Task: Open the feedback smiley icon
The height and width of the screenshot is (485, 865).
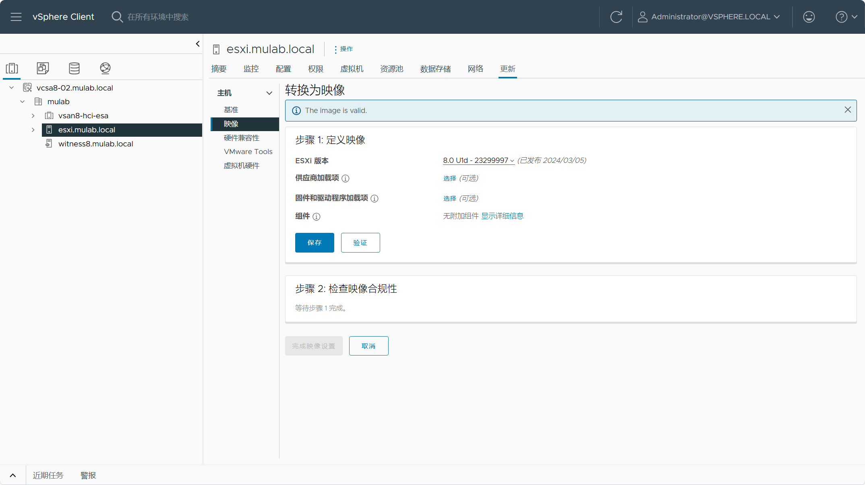Action: coord(809,17)
